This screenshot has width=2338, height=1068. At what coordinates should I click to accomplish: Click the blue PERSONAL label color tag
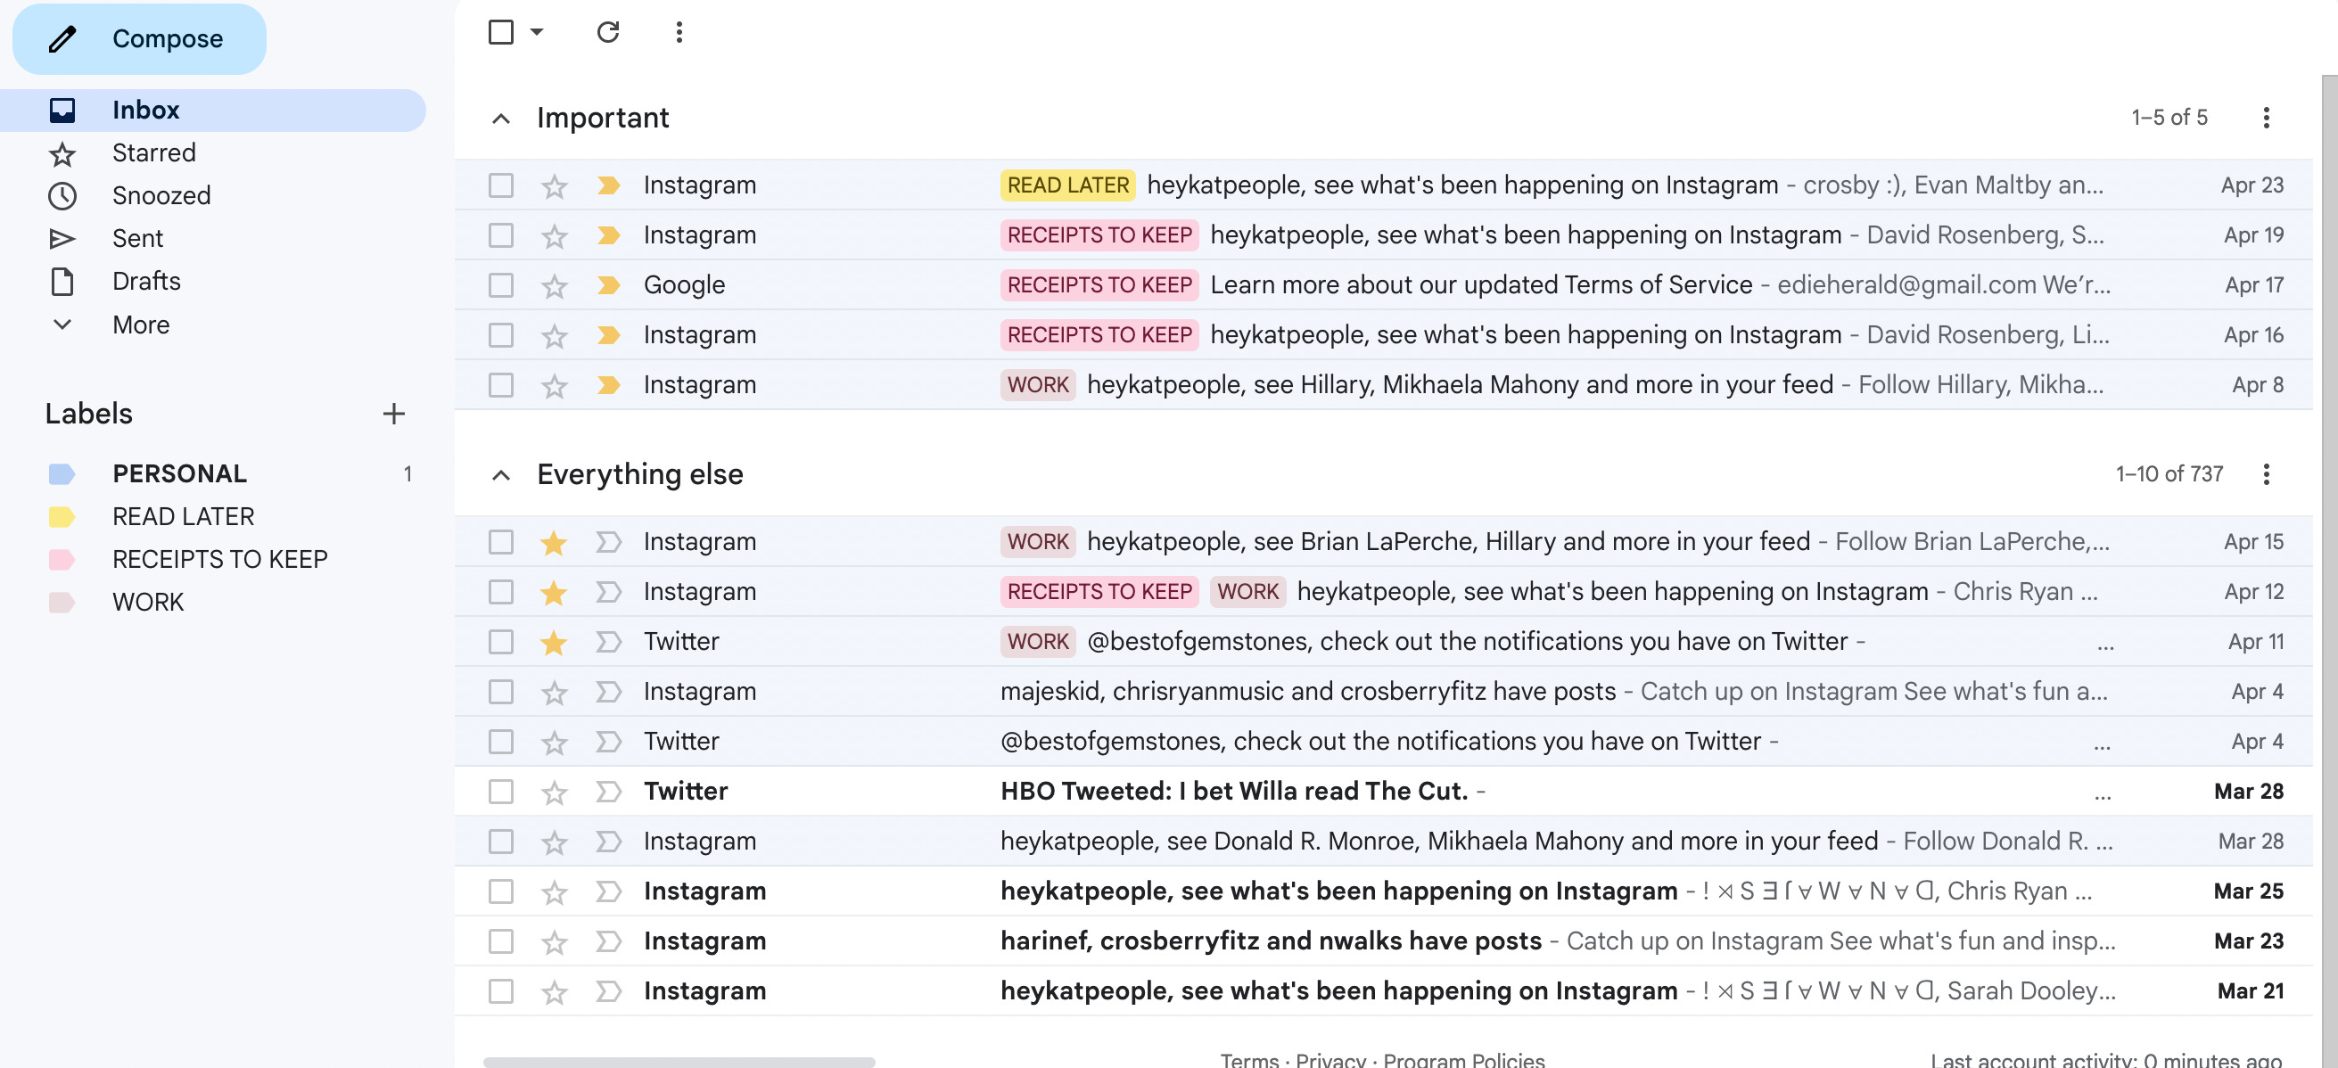tap(61, 473)
